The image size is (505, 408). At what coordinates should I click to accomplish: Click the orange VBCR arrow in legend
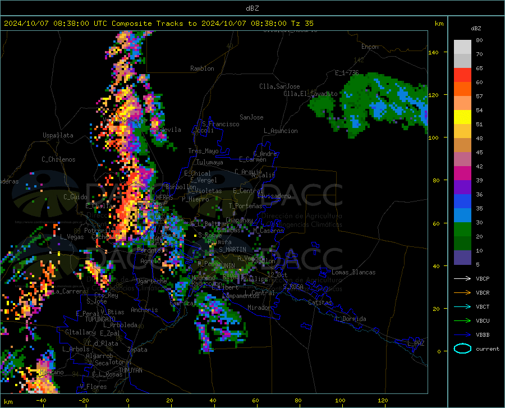(462, 293)
